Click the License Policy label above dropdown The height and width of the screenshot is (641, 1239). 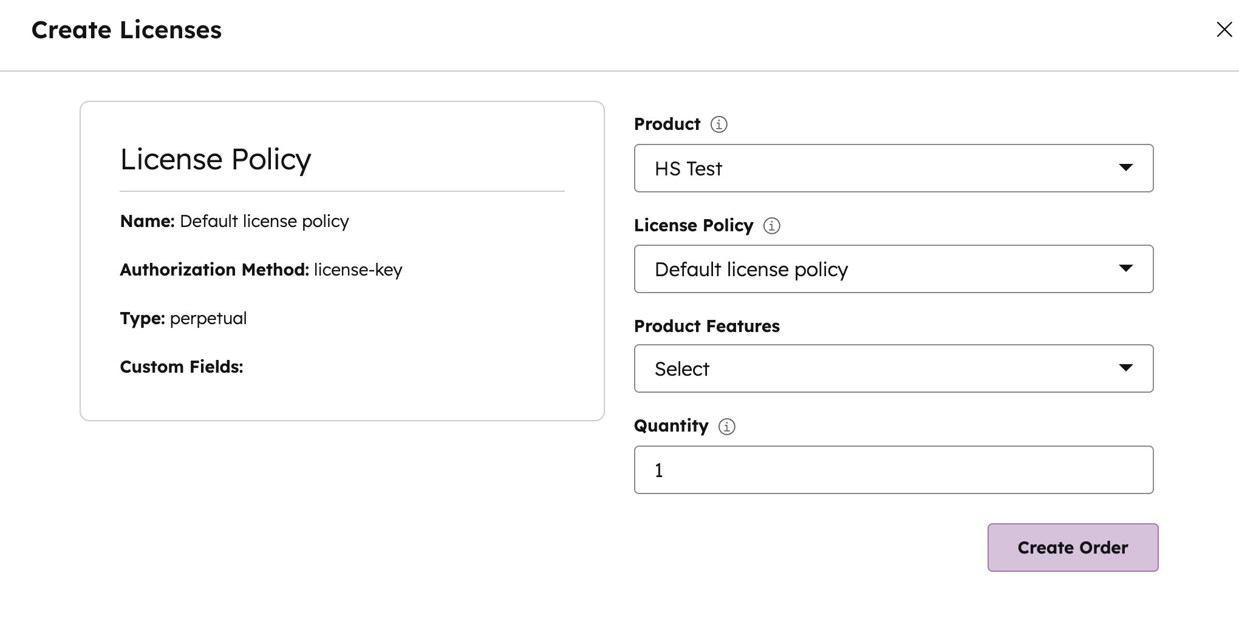pos(693,226)
